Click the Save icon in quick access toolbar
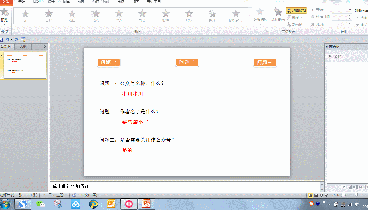Image resolution: width=368 pixels, height=210 pixels. tap(1, 40)
